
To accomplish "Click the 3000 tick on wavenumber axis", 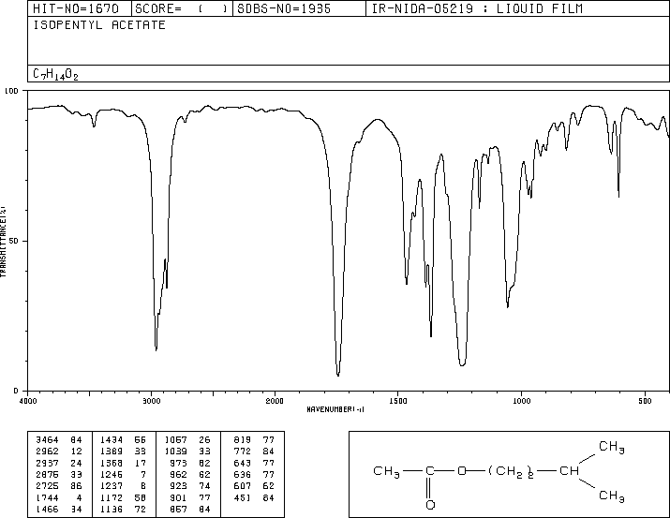I will tap(151, 401).
